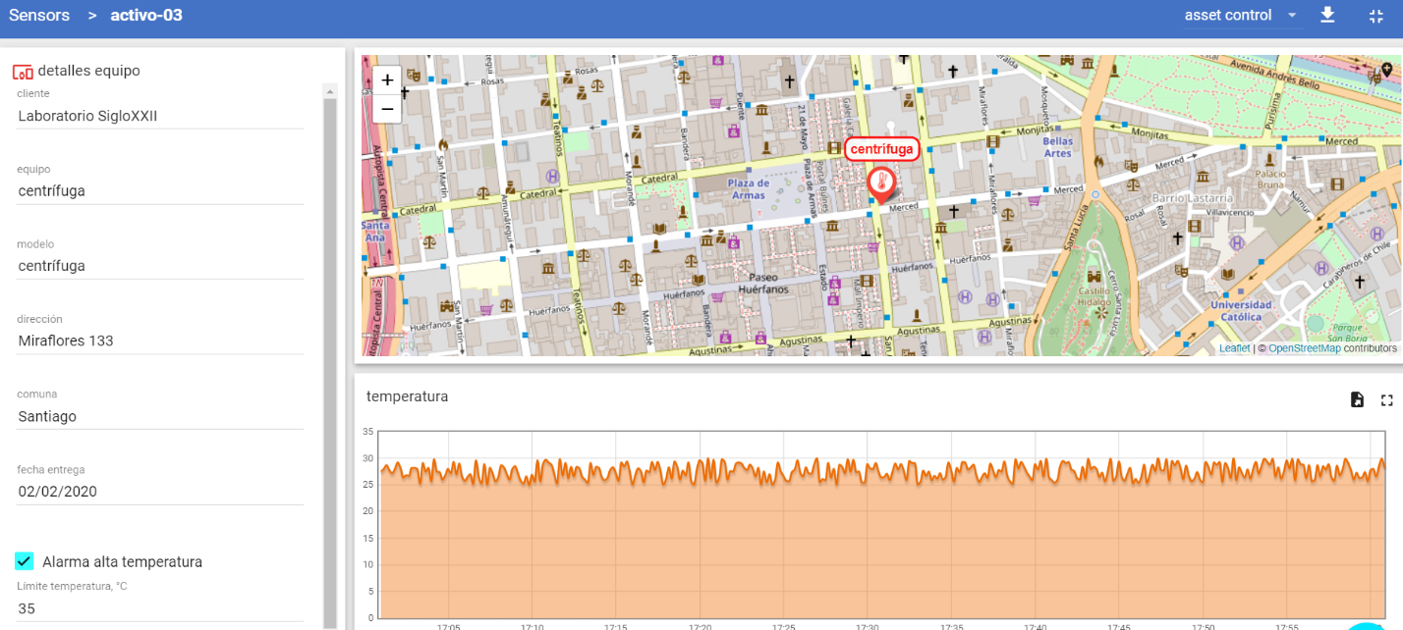Open the asset control dropdown

(x=1240, y=16)
